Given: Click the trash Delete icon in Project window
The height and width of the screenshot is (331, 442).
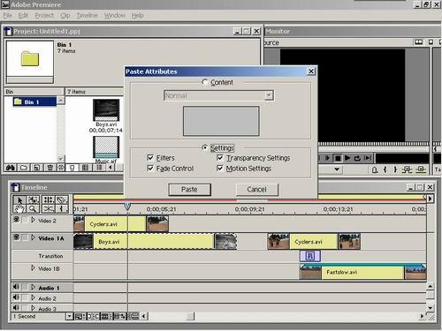Looking at the screenshot, I should point(50,168).
